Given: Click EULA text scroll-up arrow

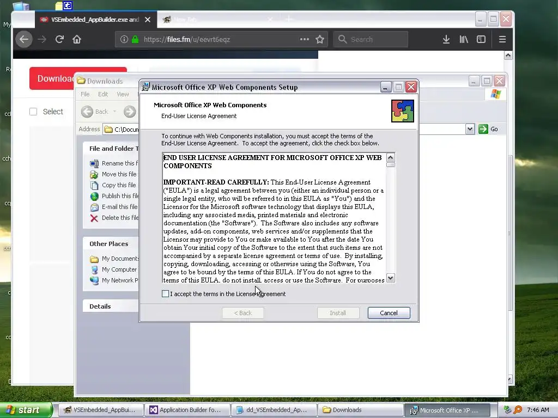Looking at the screenshot, I should click(390, 157).
